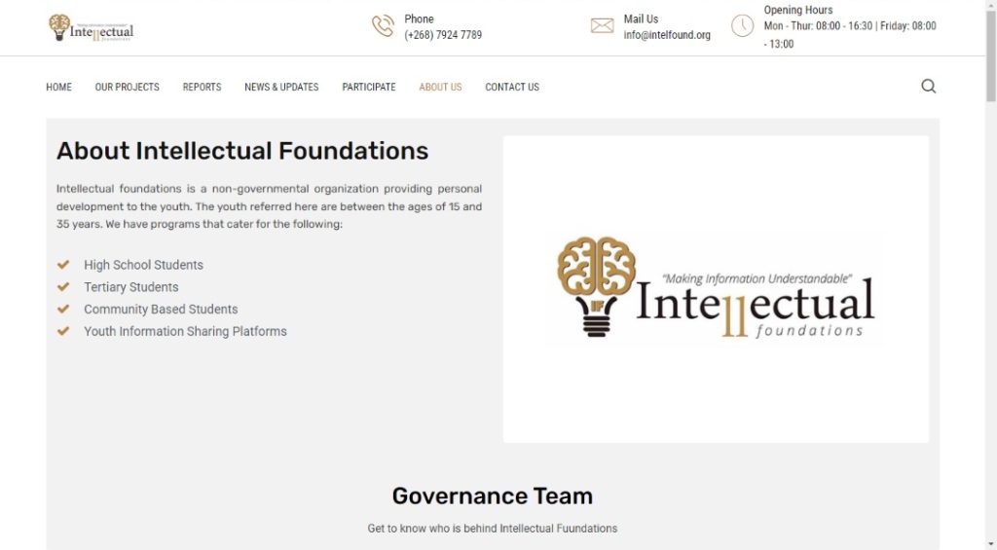
Task: Click the Governance Team heading
Action: pos(492,495)
